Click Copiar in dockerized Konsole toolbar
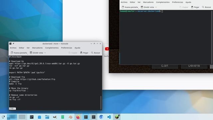Viewport: 213px width, 120px height. [x=73, y=53]
